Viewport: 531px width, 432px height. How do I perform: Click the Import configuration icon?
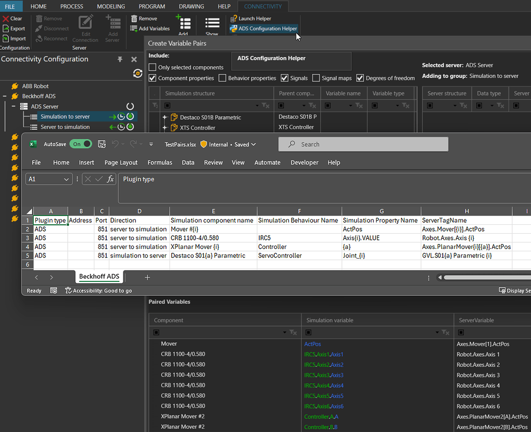point(6,38)
